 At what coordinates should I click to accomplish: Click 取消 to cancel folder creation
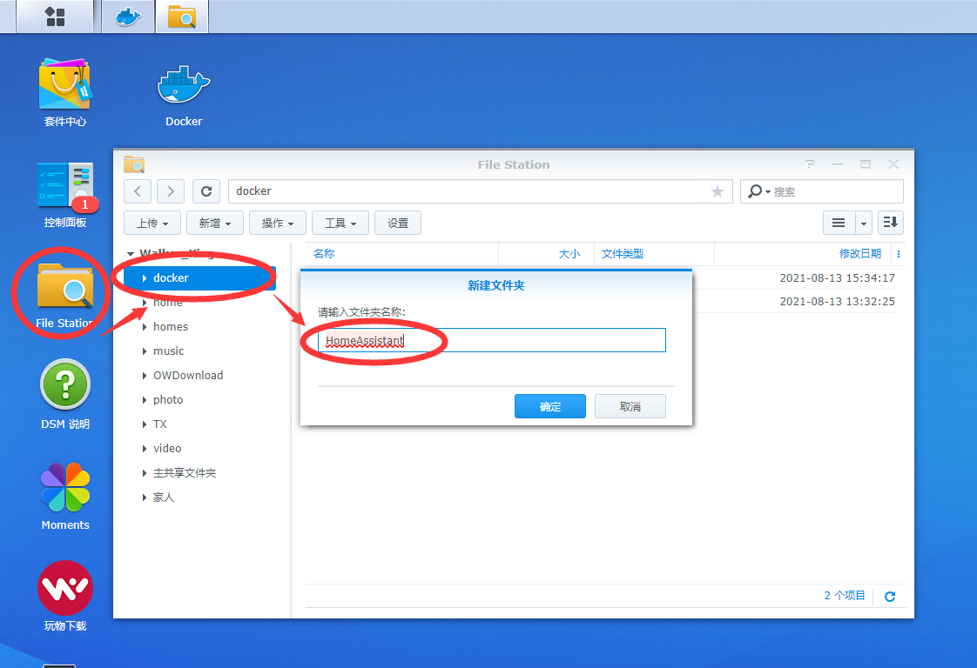point(630,407)
